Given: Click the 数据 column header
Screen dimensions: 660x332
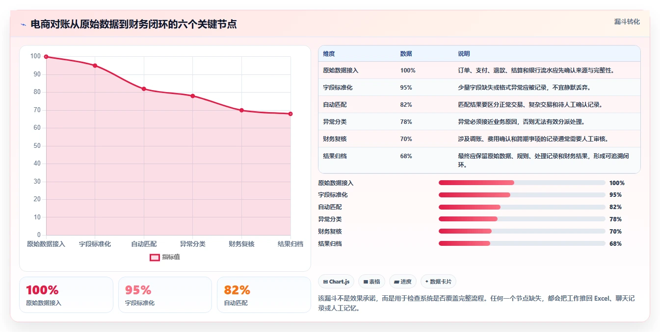Looking at the screenshot, I should tap(406, 54).
